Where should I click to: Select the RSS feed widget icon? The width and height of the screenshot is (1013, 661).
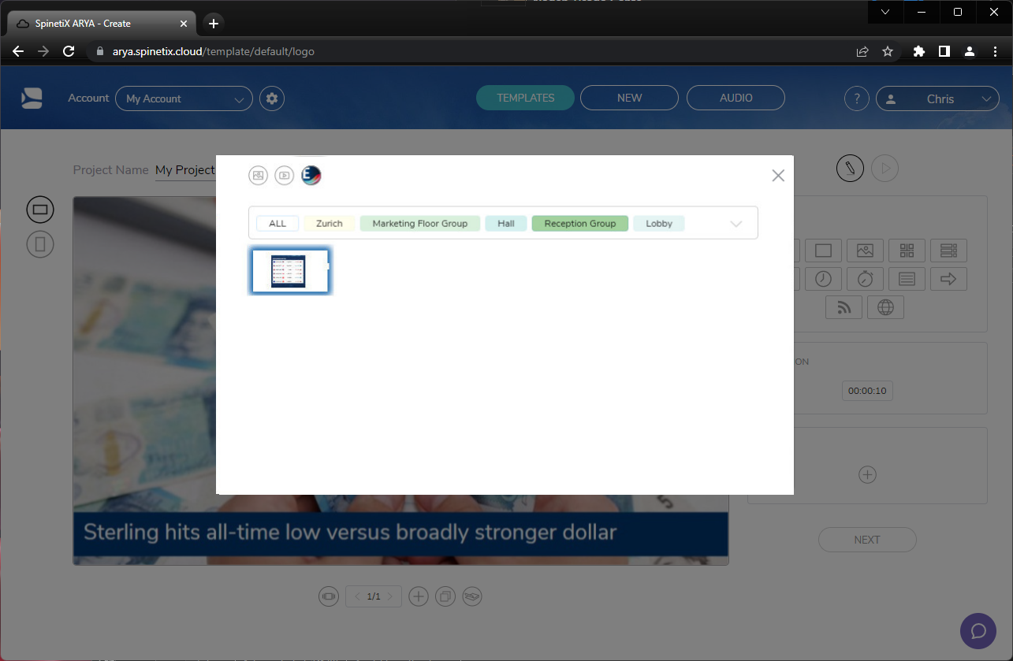844,307
